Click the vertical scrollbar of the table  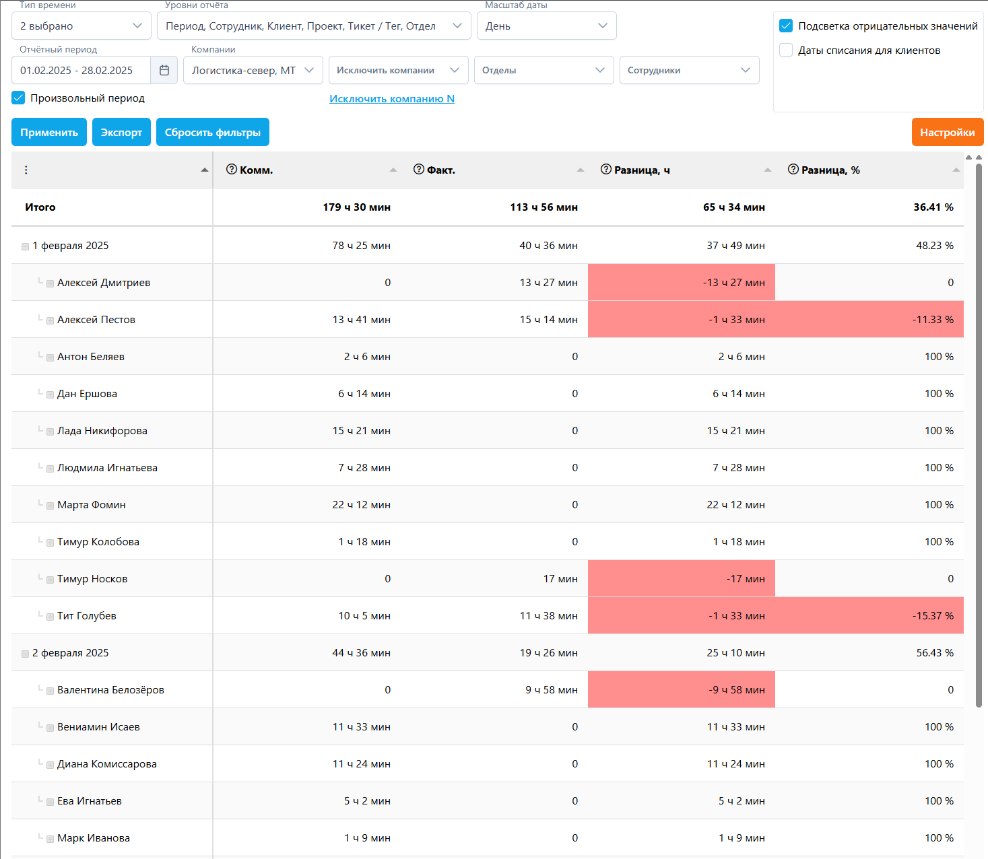click(x=979, y=431)
